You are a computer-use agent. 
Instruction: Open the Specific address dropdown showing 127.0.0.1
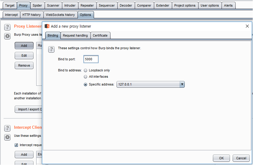tap(150, 84)
